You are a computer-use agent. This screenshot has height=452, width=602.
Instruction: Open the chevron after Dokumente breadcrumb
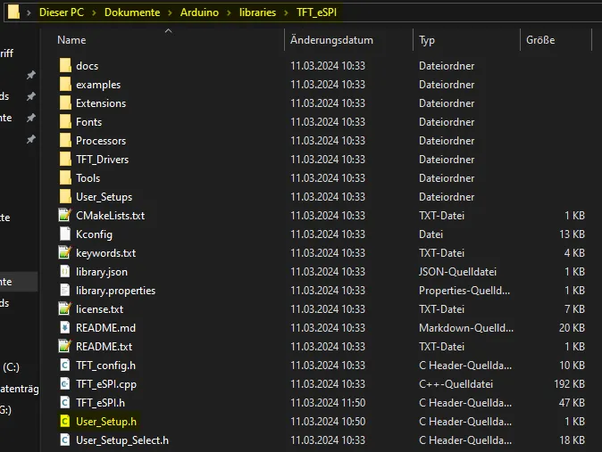[169, 12]
